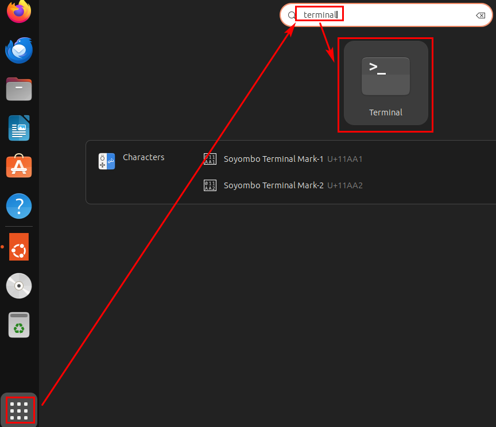Image resolution: width=496 pixels, height=427 pixels.
Task: Open Firefox from the dock
Action: coord(19,11)
